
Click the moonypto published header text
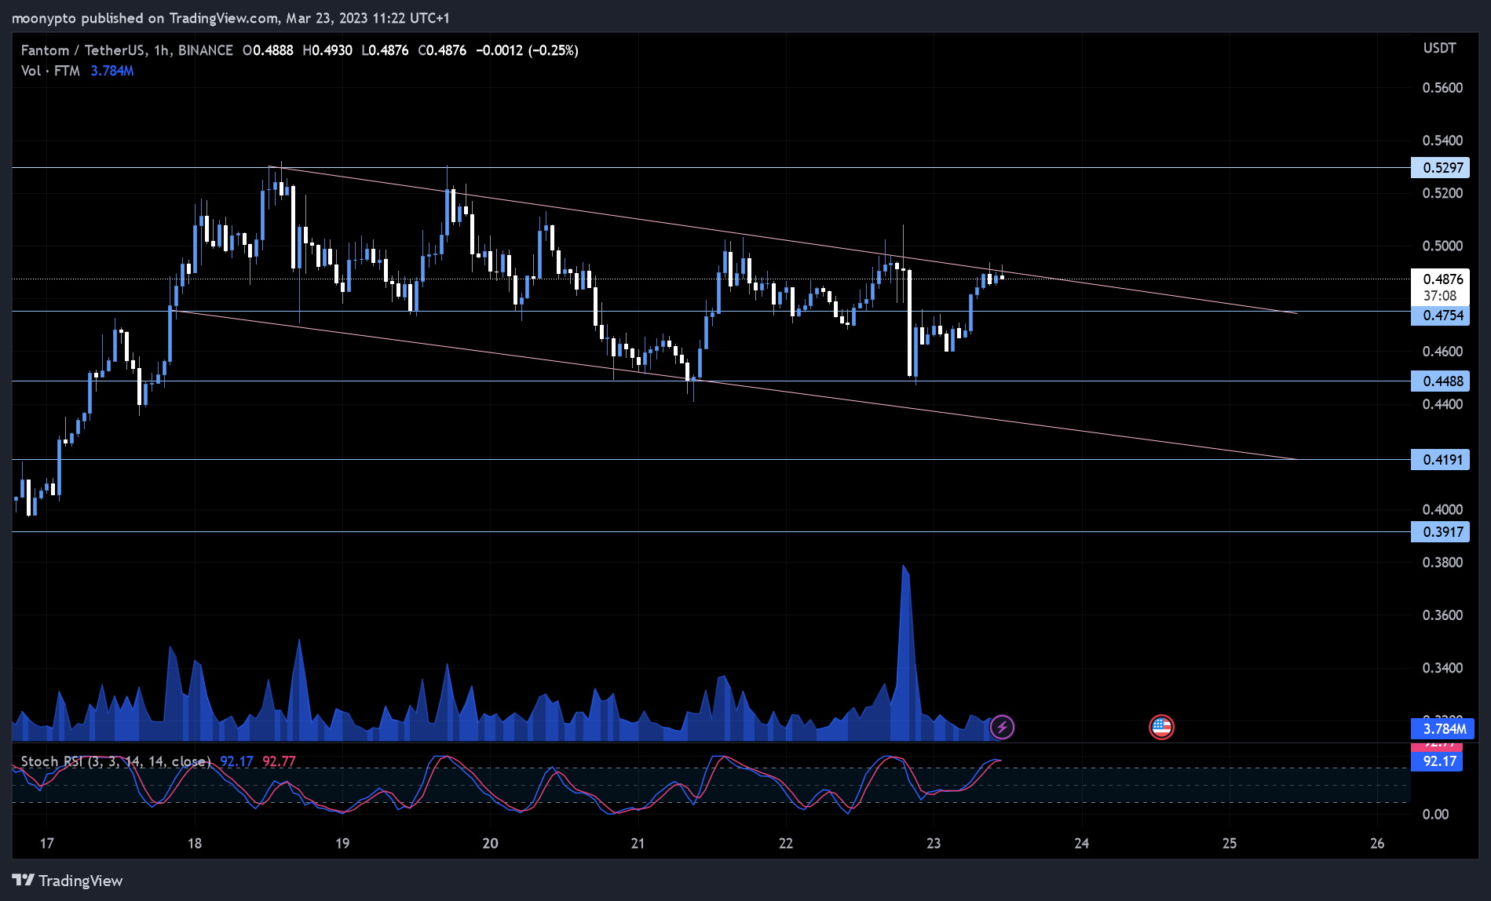(231, 17)
